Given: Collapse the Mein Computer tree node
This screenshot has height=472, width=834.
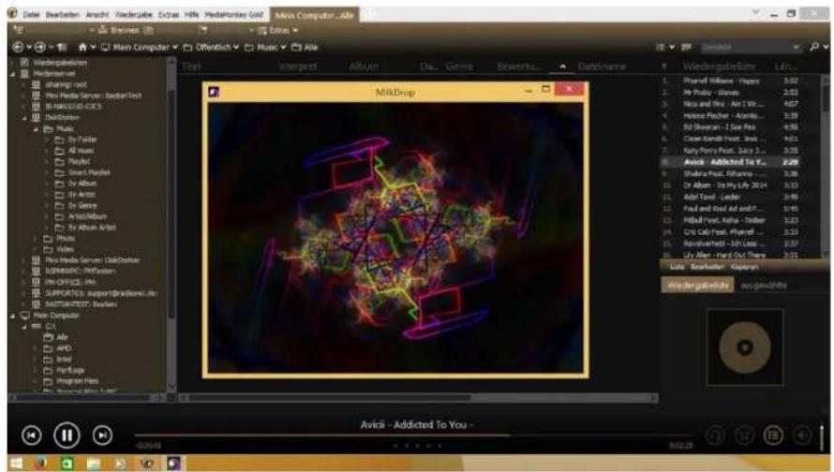Looking at the screenshot, I should coord(13,316).
